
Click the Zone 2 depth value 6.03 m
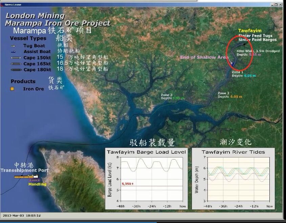236,97
